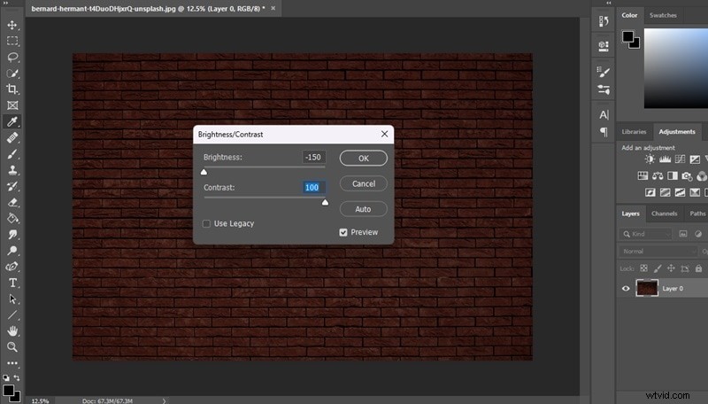Toggle lock image pixels brush icon
The height and width of the screenshot is (404, 708).
coord(658,268)
